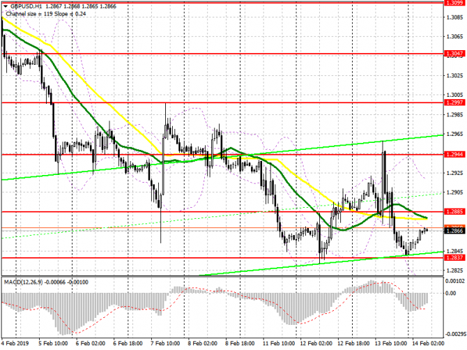This screenshot has height=350, width=467.
Task: Click the '8 Feb 18:00' time axis label
Action: (240, 344)
